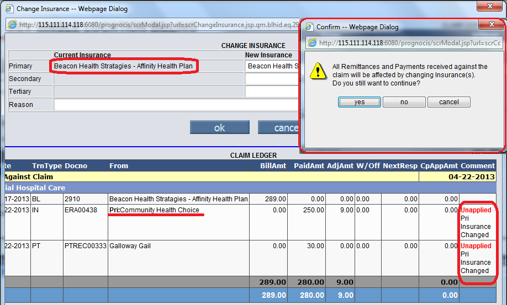Close the Change Insurance dialog window

click(x=489, y=6)
